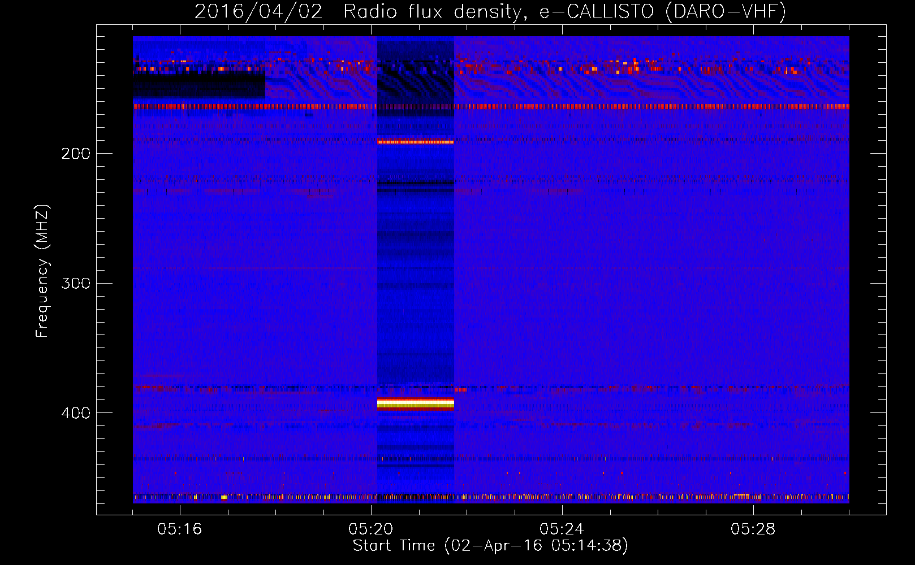Select the 200 frequency axis label
The height and width of the screenshot is (565, 915).
pyautogui.click(x=76, y=154)
